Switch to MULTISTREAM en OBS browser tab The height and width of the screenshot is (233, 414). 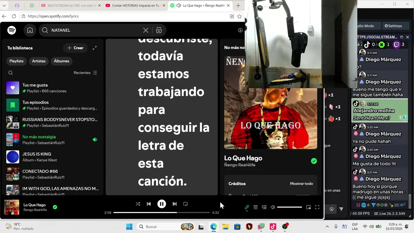(x=71, y=6)
